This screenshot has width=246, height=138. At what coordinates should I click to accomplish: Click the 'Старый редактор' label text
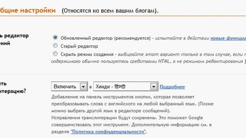point(79,46)
